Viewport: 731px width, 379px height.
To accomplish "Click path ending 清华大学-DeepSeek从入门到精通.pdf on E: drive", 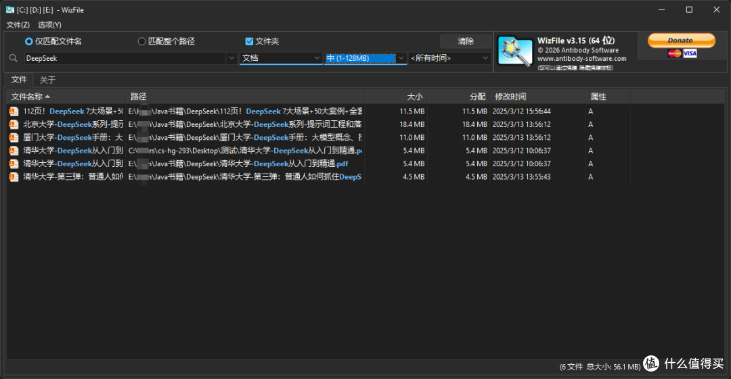I will (238, 163).
